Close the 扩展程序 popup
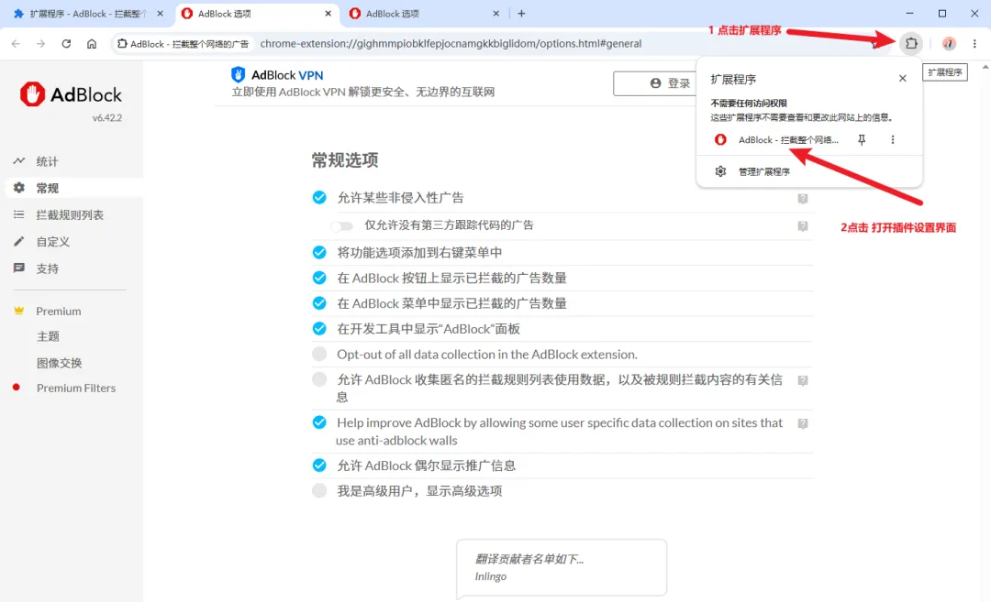 903,78
